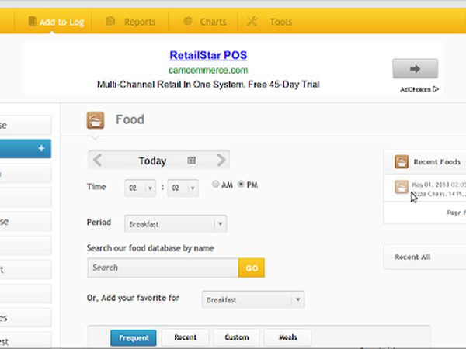Click the recent food entry icon

(x=402, y=187)
